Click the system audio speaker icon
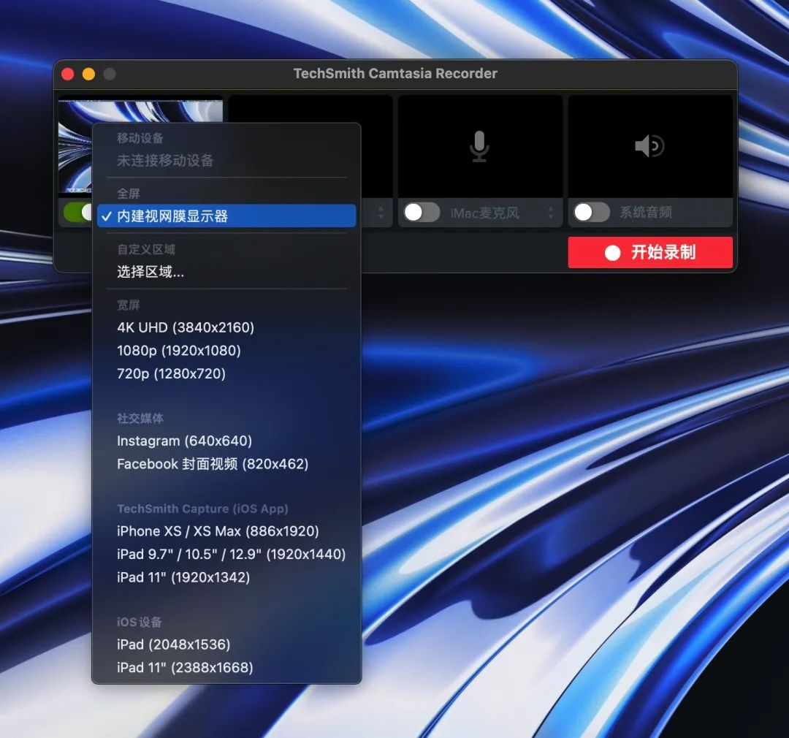The image size is (789, 738). pyautogui.click(x=649, y=146)
